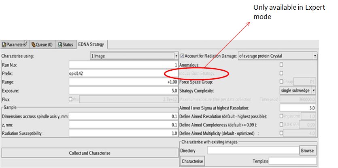The width and height of the screenshot is (338, 168).
Task: Click the Template text field
Action: [293, 161]
